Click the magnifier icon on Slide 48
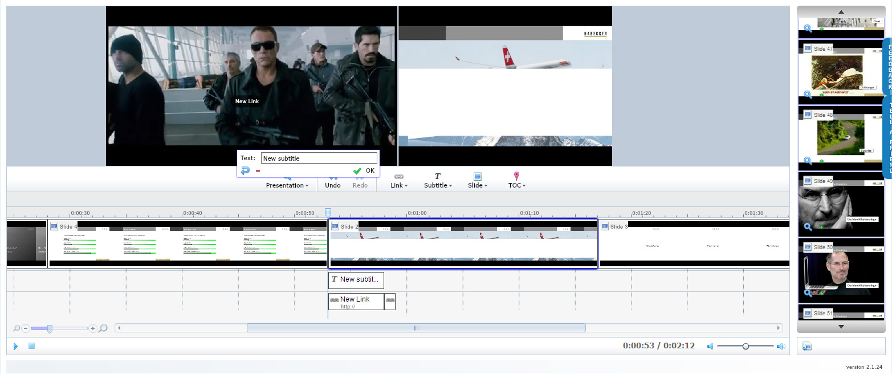 click(808, 161)
